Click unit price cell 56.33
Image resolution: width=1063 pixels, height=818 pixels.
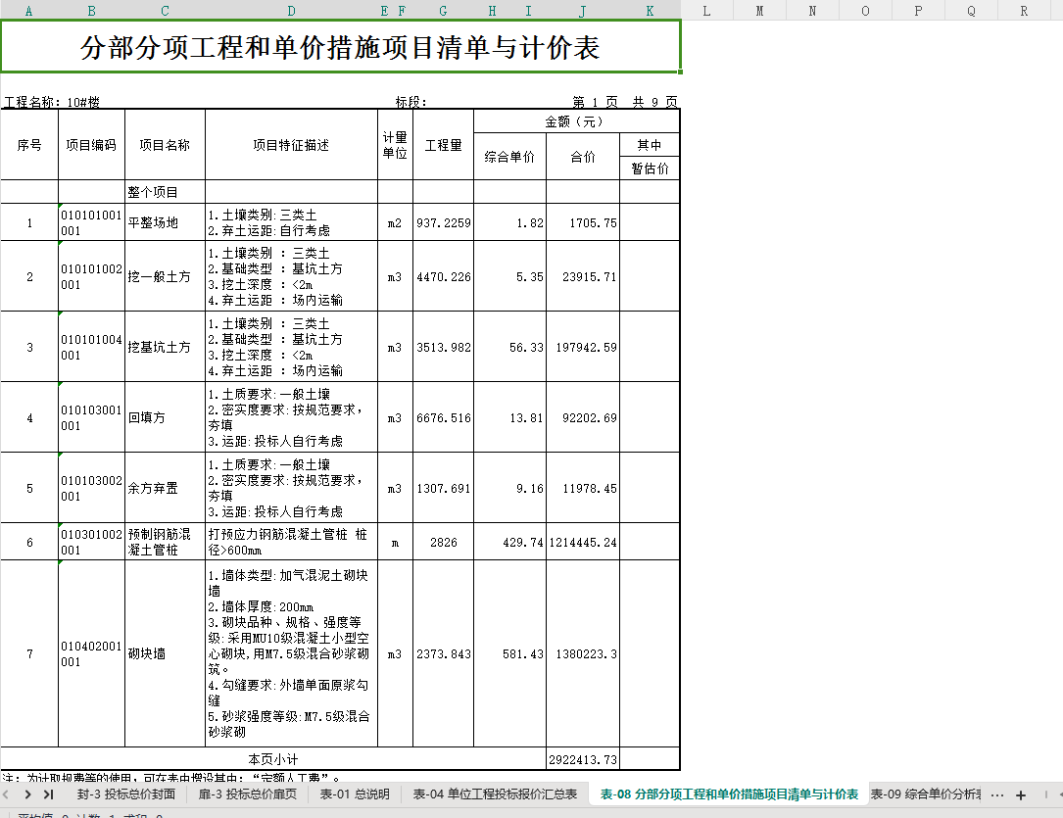point(509,347)
